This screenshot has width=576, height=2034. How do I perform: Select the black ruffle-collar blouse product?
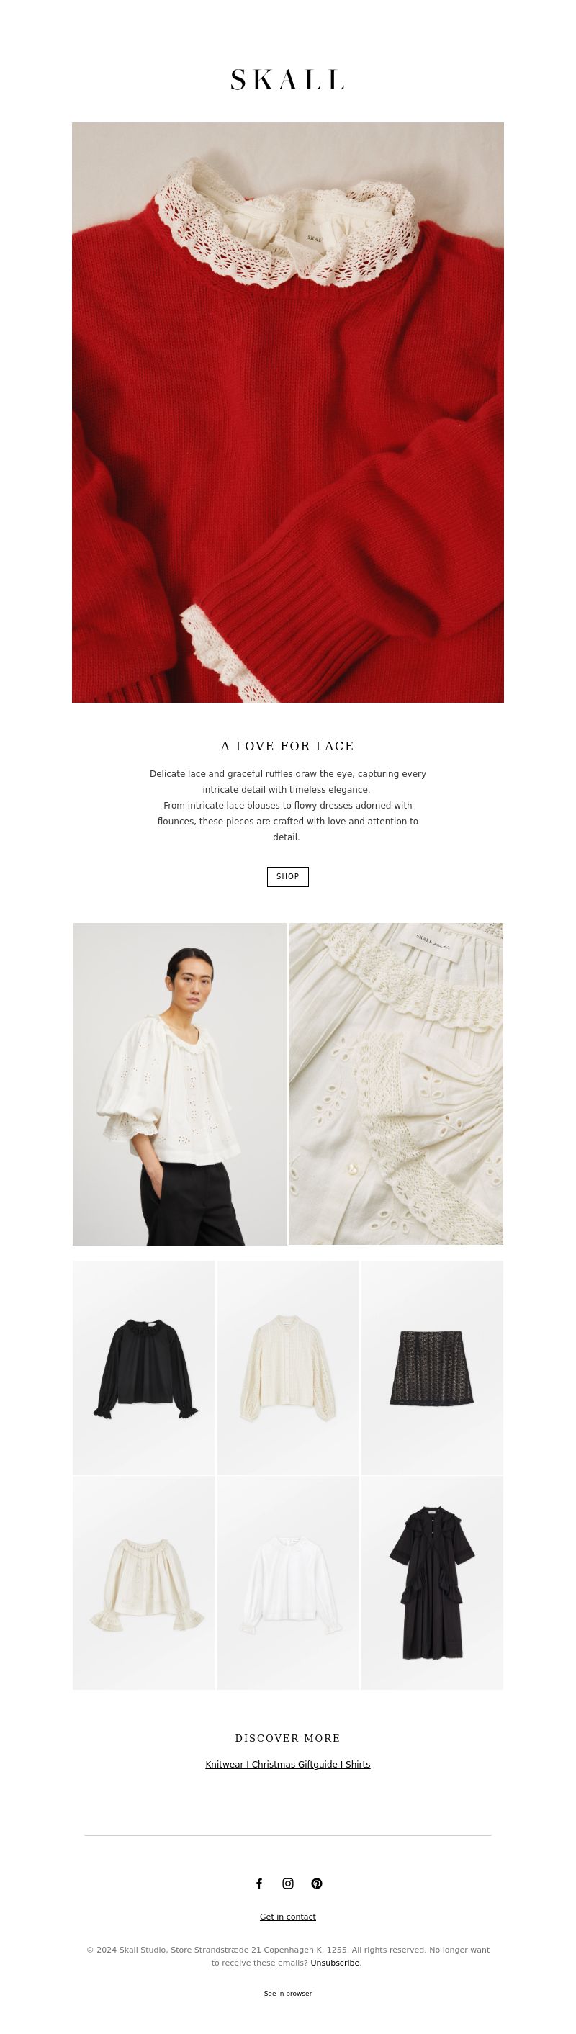point(144,1367)
